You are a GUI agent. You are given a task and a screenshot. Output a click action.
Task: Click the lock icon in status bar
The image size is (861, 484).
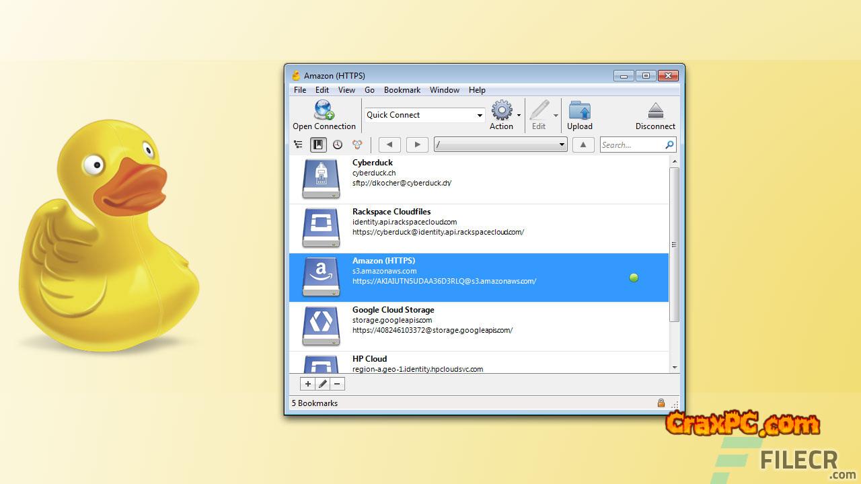[661, 403]
